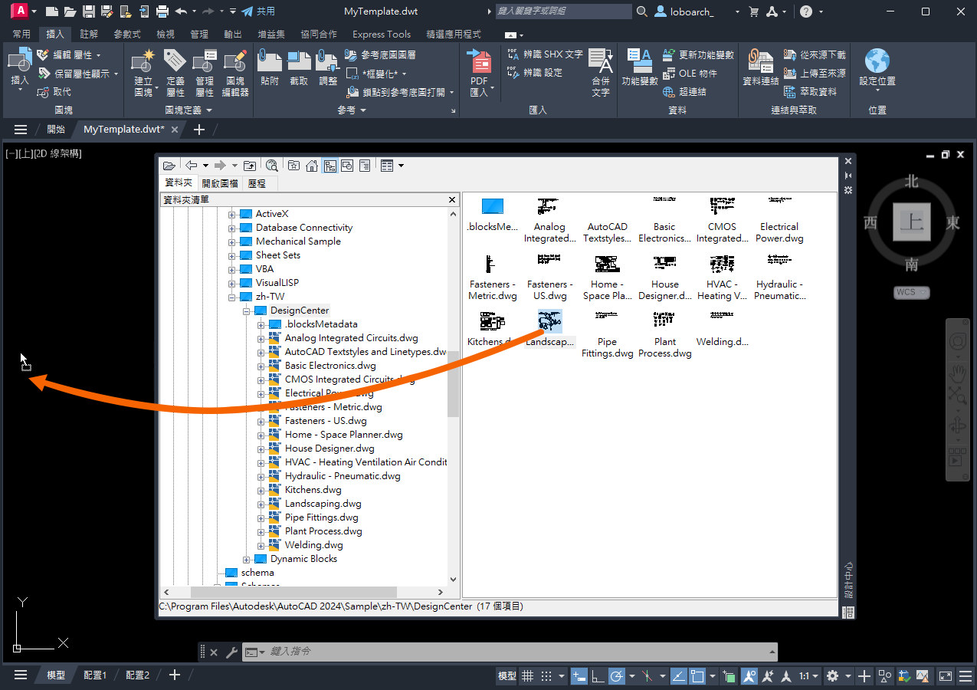Click the 共用 share button
Image resolution: width=977 pixels, height=690 pixels.
(257, 11)
